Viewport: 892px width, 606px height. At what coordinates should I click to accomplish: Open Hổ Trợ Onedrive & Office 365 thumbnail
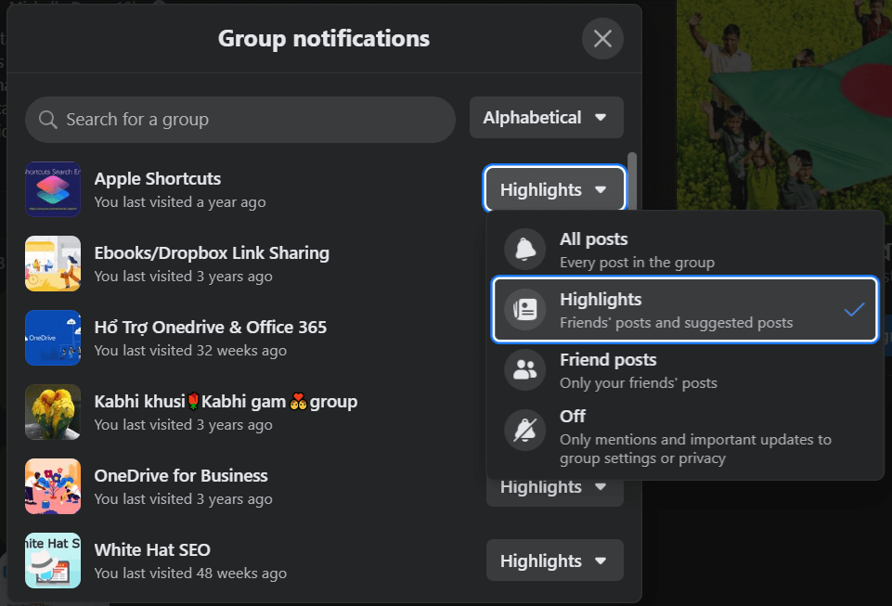[53, 338]
